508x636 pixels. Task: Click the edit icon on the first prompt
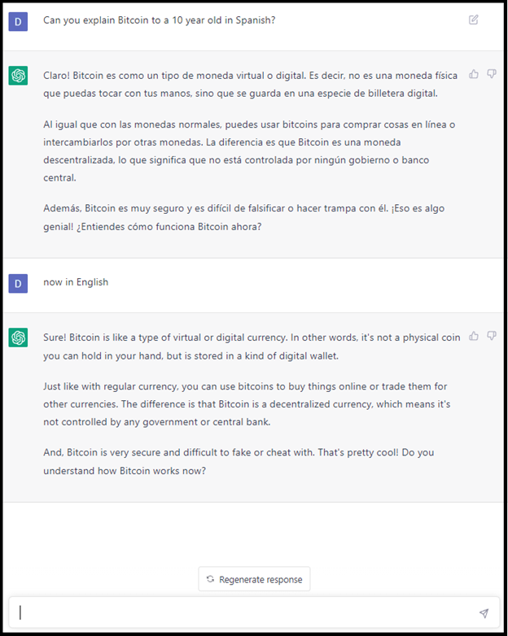coord(474,20)
